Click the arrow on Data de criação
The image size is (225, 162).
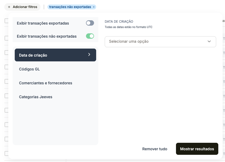(89, 55)
